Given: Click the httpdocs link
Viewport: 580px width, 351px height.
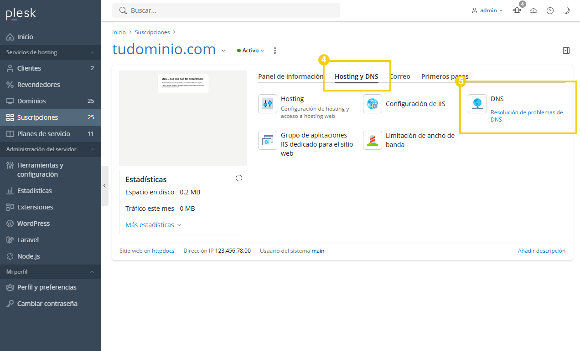Looking at the screenshot, I should coord(163,251).
